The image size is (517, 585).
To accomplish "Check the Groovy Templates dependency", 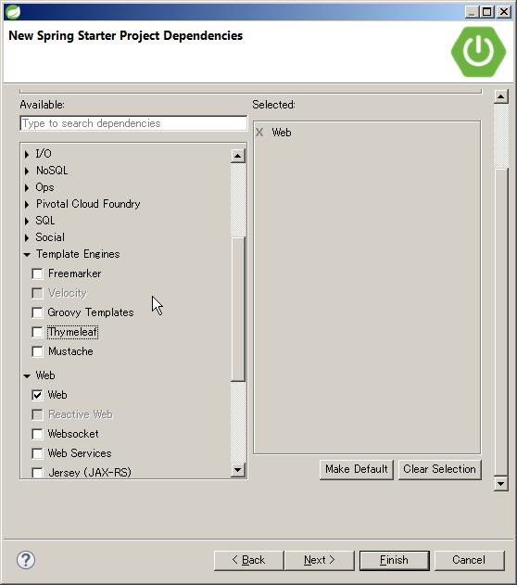I will tap(37, 312).
